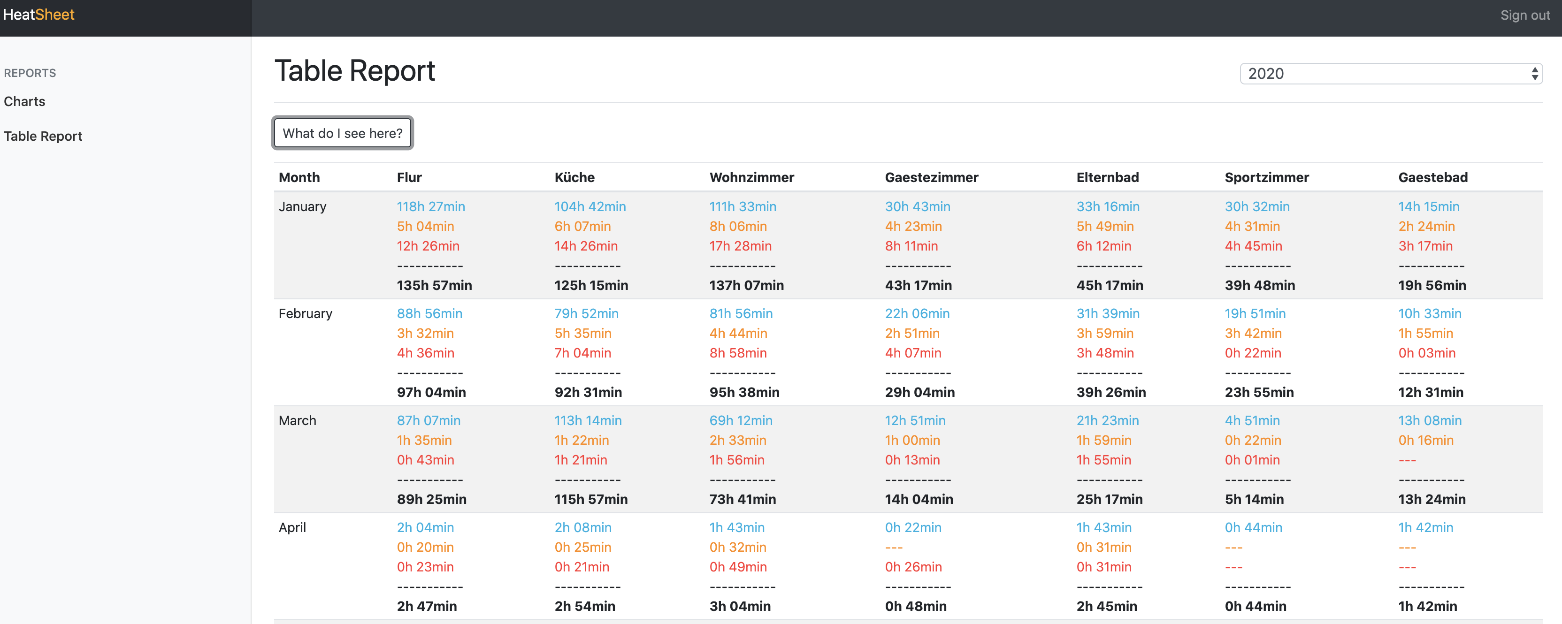This screenshot has height=624, width=1562.
Task: Go to Table Report in the sidebar
Action: point(43,136)
